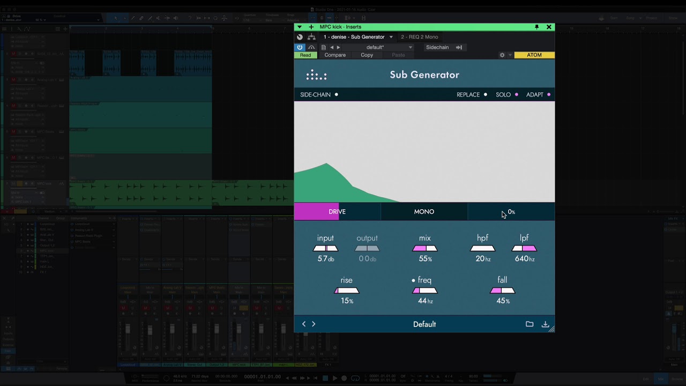Image resolution: width=686 pixels, height=386 pixels.
Task: Open the channel editor knob icon
Action: point(300,37)
